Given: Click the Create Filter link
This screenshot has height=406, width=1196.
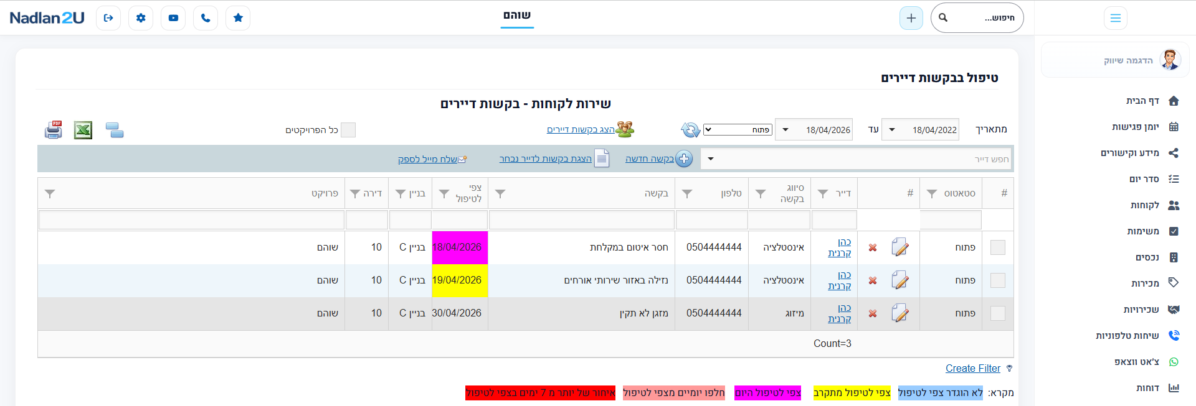Looking at the screenshot, I should pos(973,368).
